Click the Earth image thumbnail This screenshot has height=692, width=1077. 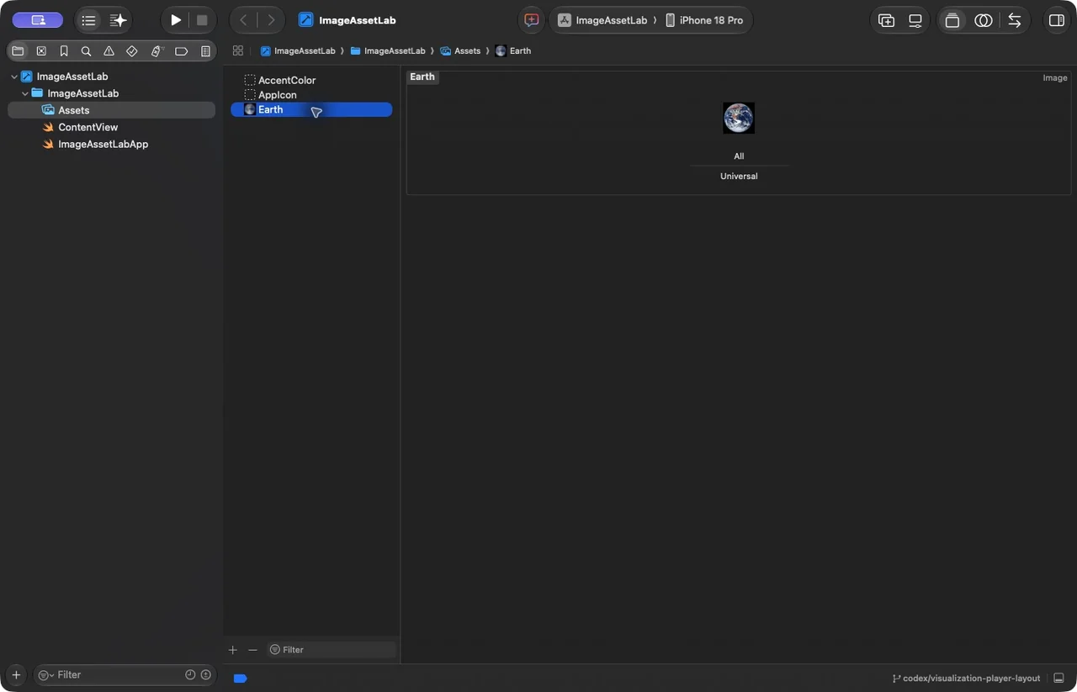click(739, 118)
